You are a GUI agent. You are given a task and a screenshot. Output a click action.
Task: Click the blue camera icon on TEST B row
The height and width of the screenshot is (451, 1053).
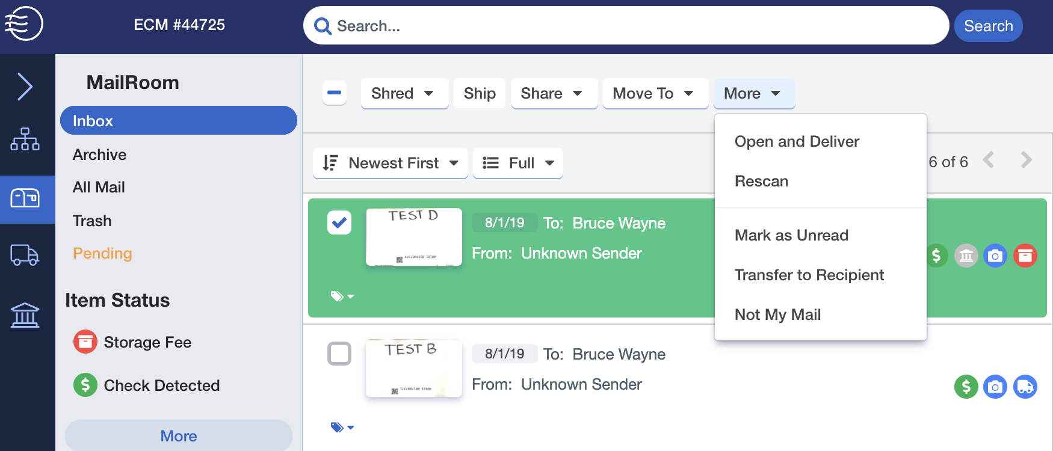(995, 387)
